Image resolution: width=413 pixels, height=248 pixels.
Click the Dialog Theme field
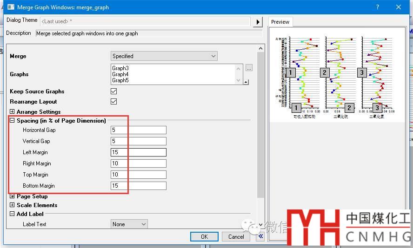click(x=145, y=21)
